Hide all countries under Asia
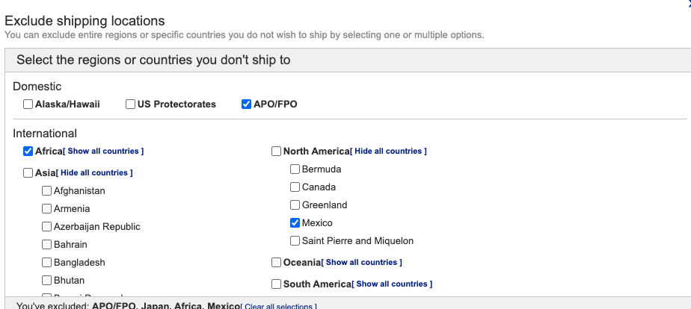Image resolution: width=691 pixels, height=309 pixels. click(96, 173)
